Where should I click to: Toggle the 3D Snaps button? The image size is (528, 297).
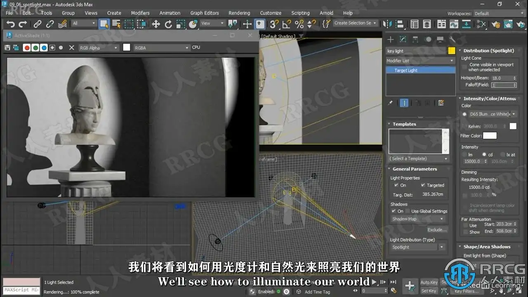click(x=274, y=24)
